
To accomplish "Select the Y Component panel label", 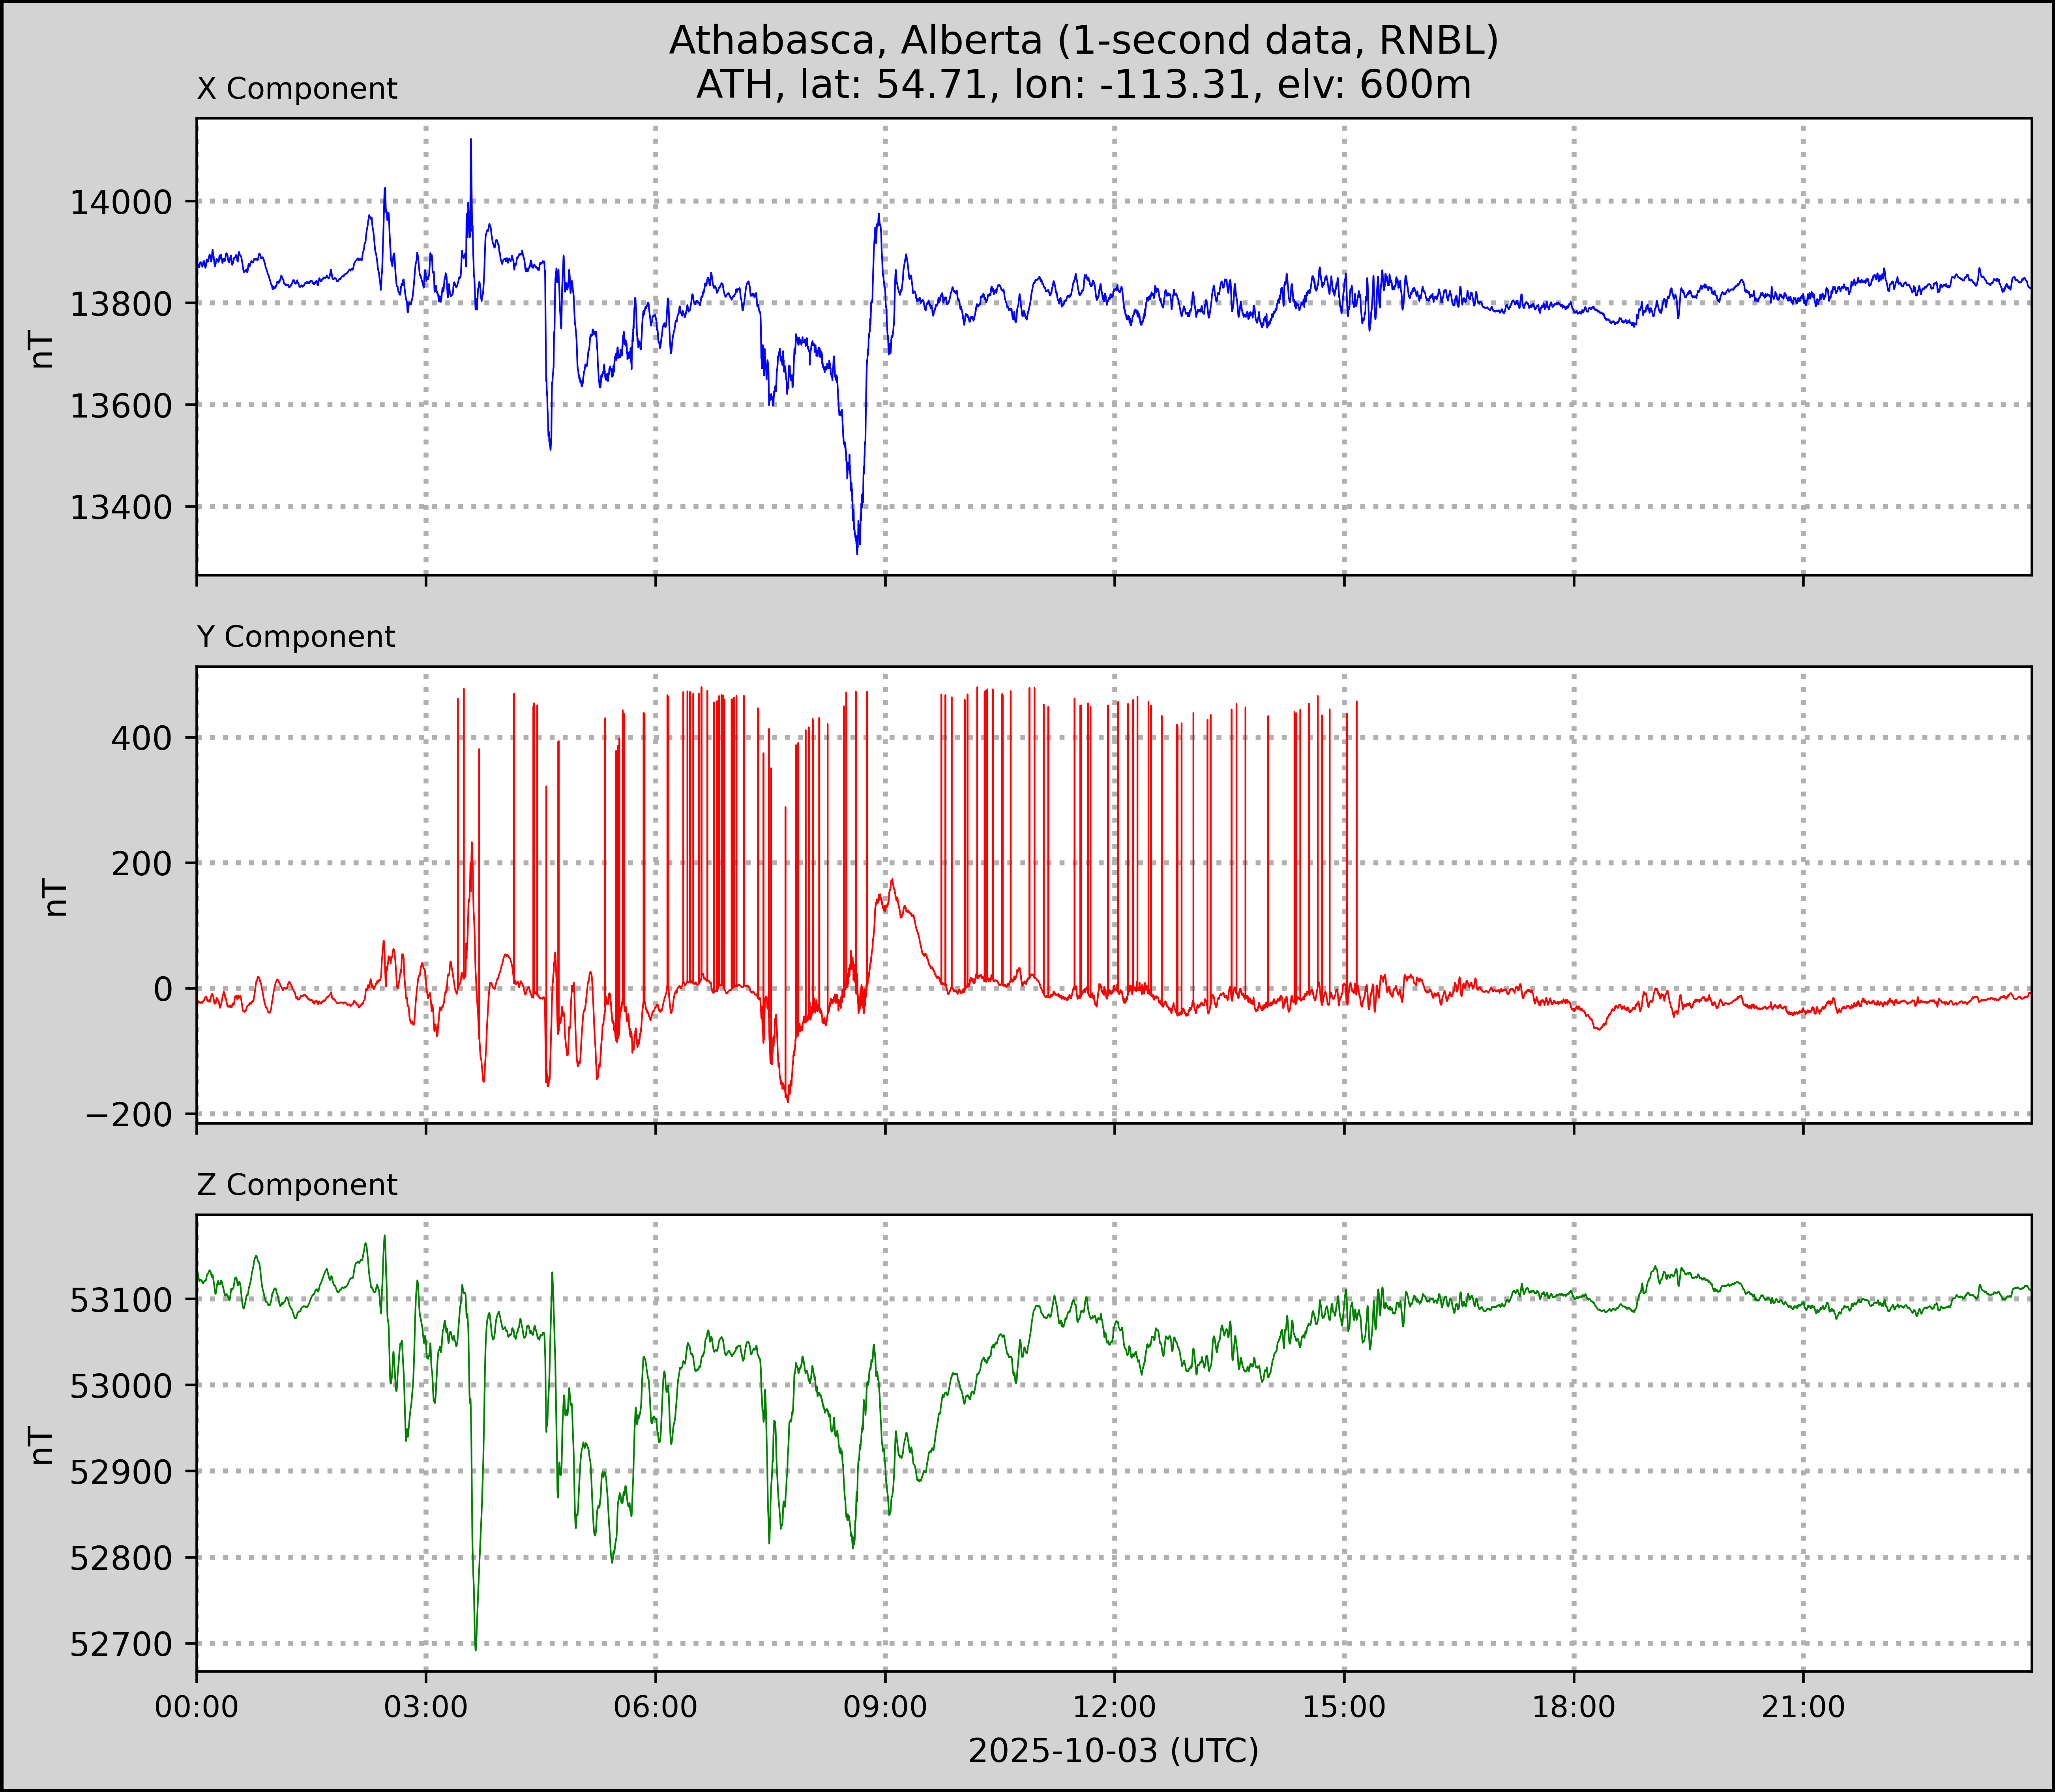I will coord(296,637).
